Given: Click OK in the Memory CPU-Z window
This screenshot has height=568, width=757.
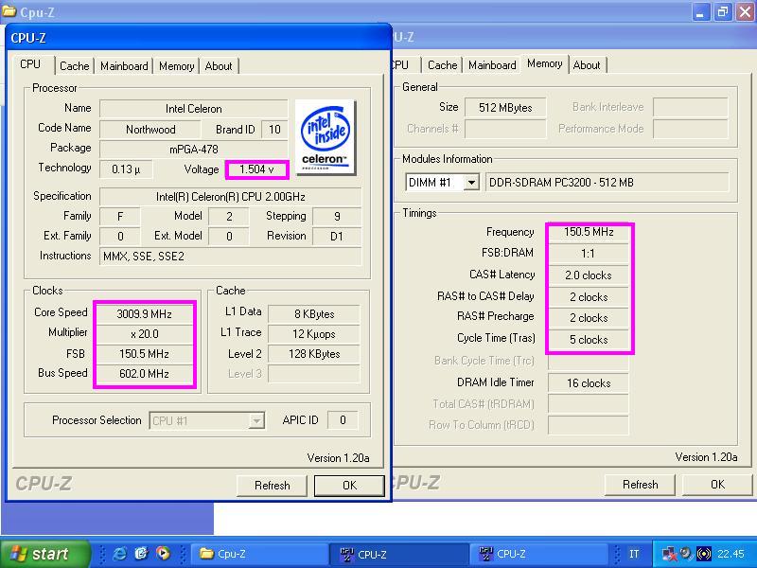Looking at the screenshot, I should (717, 485).
